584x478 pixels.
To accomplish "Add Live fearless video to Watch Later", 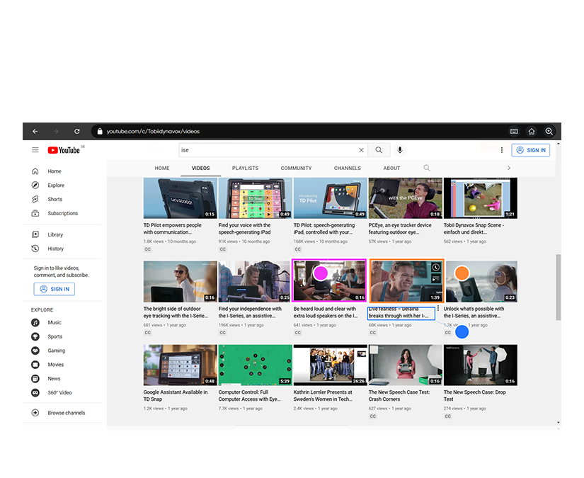I will pyautogui.click(x=435, y=268).
